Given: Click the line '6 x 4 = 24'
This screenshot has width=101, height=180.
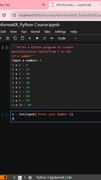Looking at the screenshot, I should pos(21,78).
